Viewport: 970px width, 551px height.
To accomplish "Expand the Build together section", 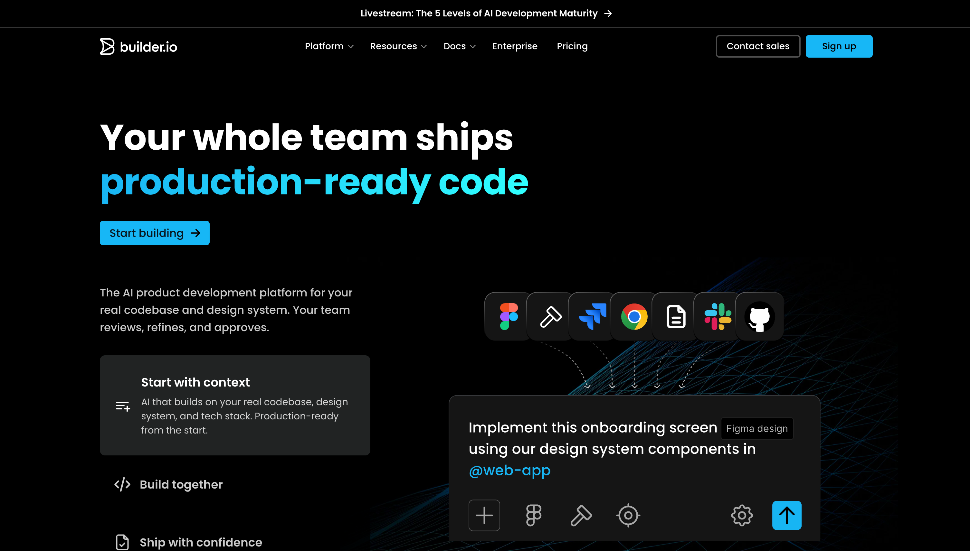I will click(181, 484).
